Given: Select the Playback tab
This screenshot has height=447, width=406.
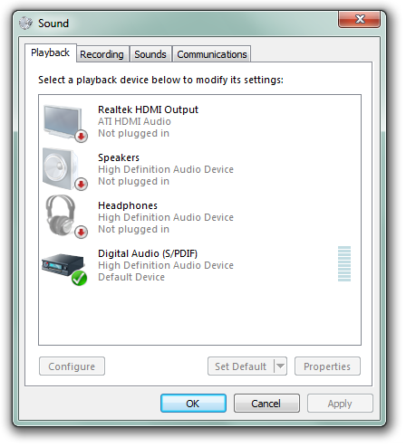Looking at the screenshot, I should 50,52.
